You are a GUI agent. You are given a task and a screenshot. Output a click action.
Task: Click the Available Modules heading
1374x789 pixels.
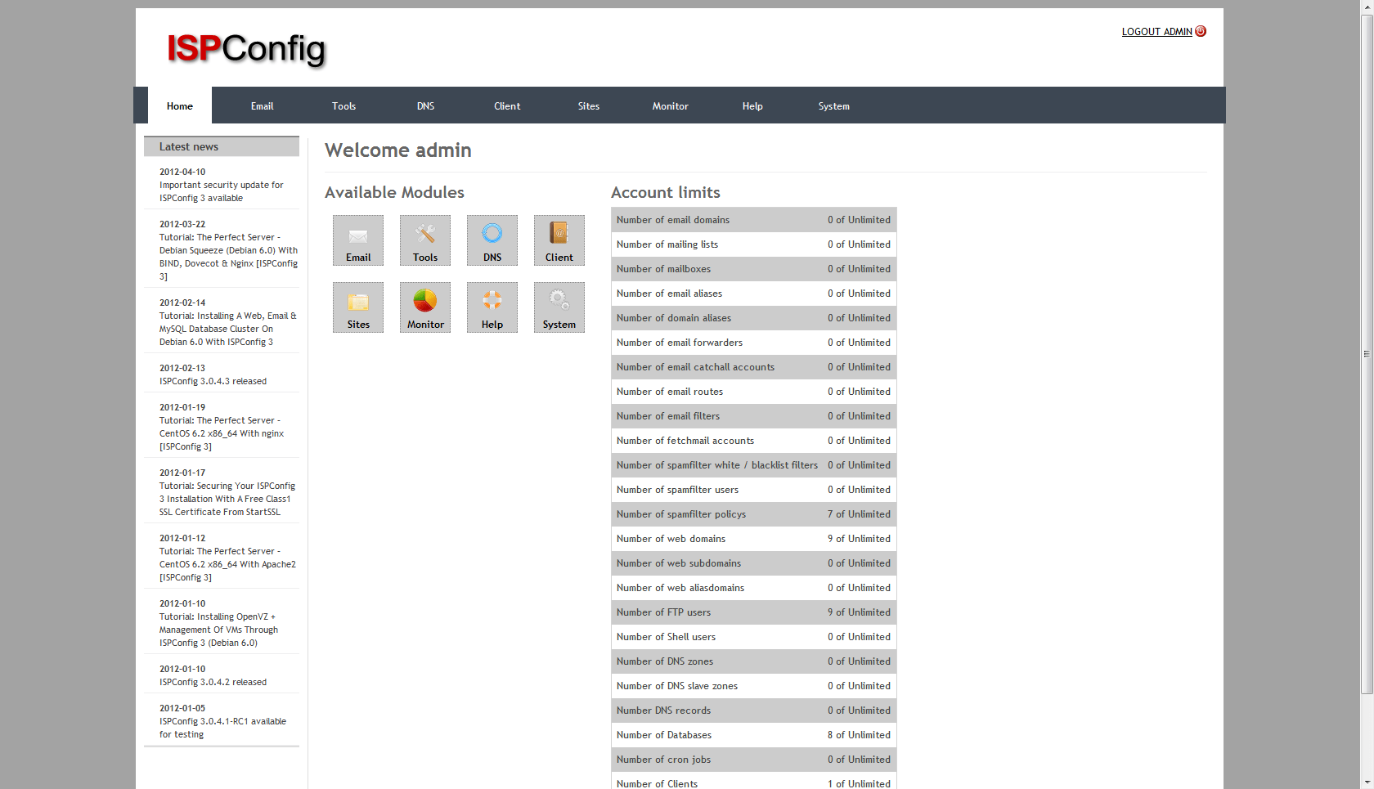[394, 192]
